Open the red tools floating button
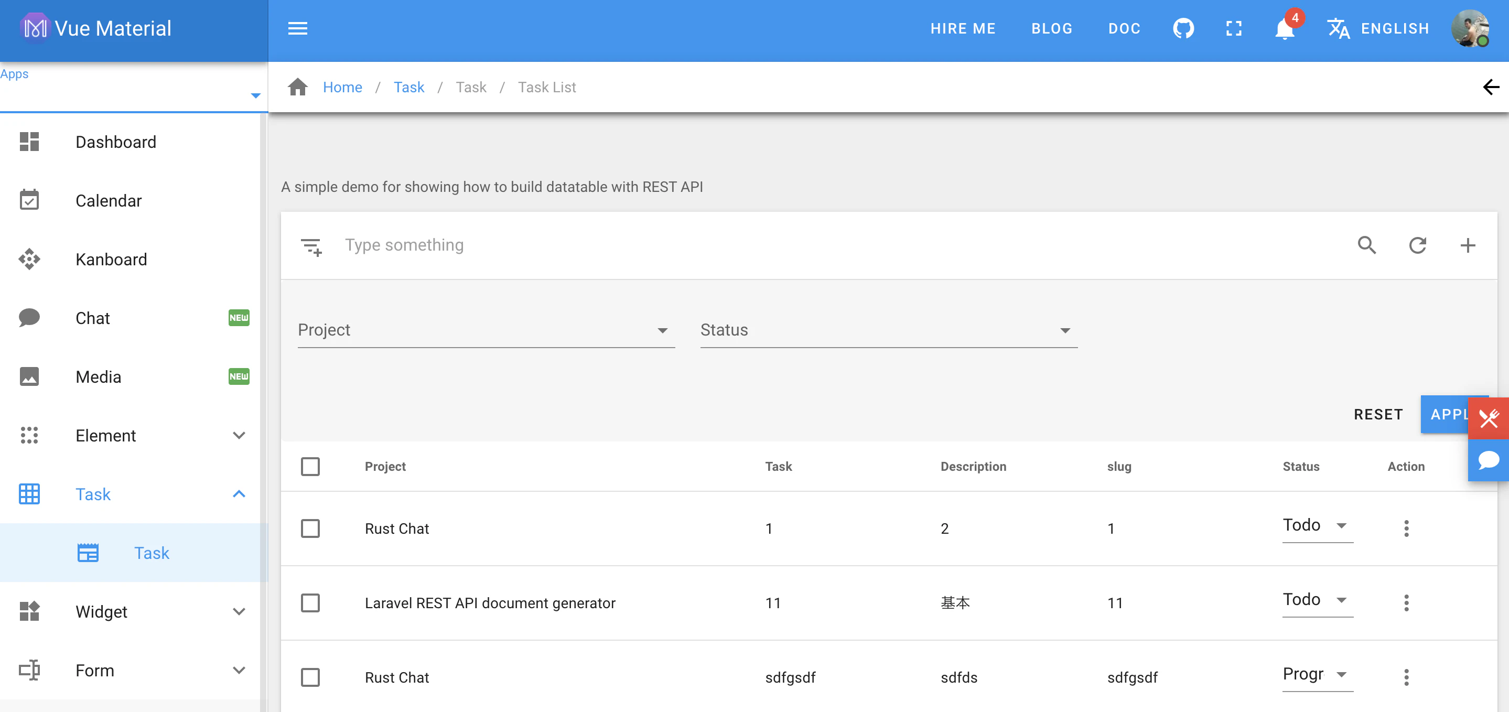1509x712 pixels. [x=1488, y=418]
